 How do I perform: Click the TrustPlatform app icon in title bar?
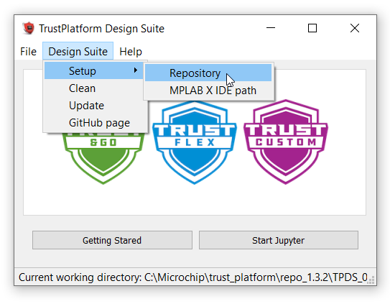click(x=28, y=27)
